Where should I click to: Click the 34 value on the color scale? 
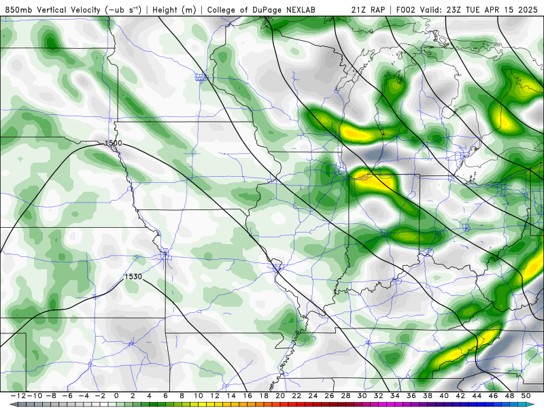[x=395, y=396]
